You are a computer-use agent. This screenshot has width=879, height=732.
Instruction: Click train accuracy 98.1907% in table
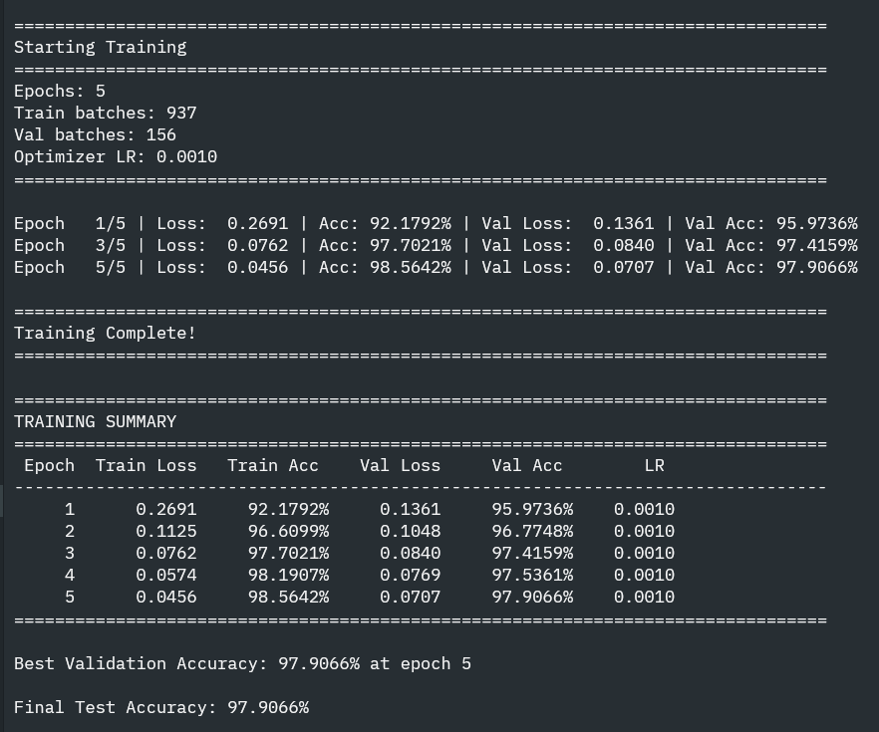point(289,575)
